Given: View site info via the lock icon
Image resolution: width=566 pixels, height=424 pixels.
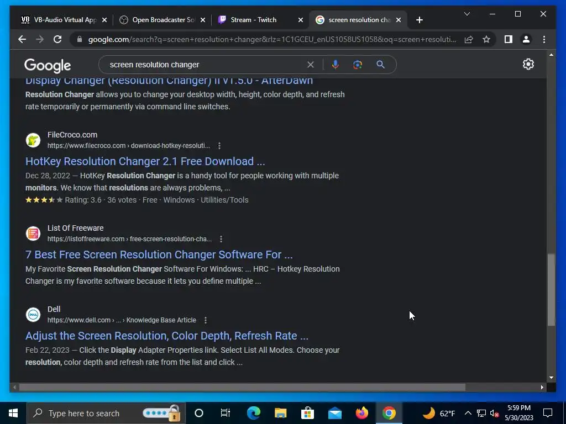Looking at the screenshot, I should click(80, 39).
